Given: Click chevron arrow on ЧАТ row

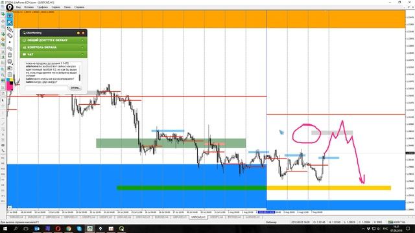Looking at the screenshot, I should [82, 54].
